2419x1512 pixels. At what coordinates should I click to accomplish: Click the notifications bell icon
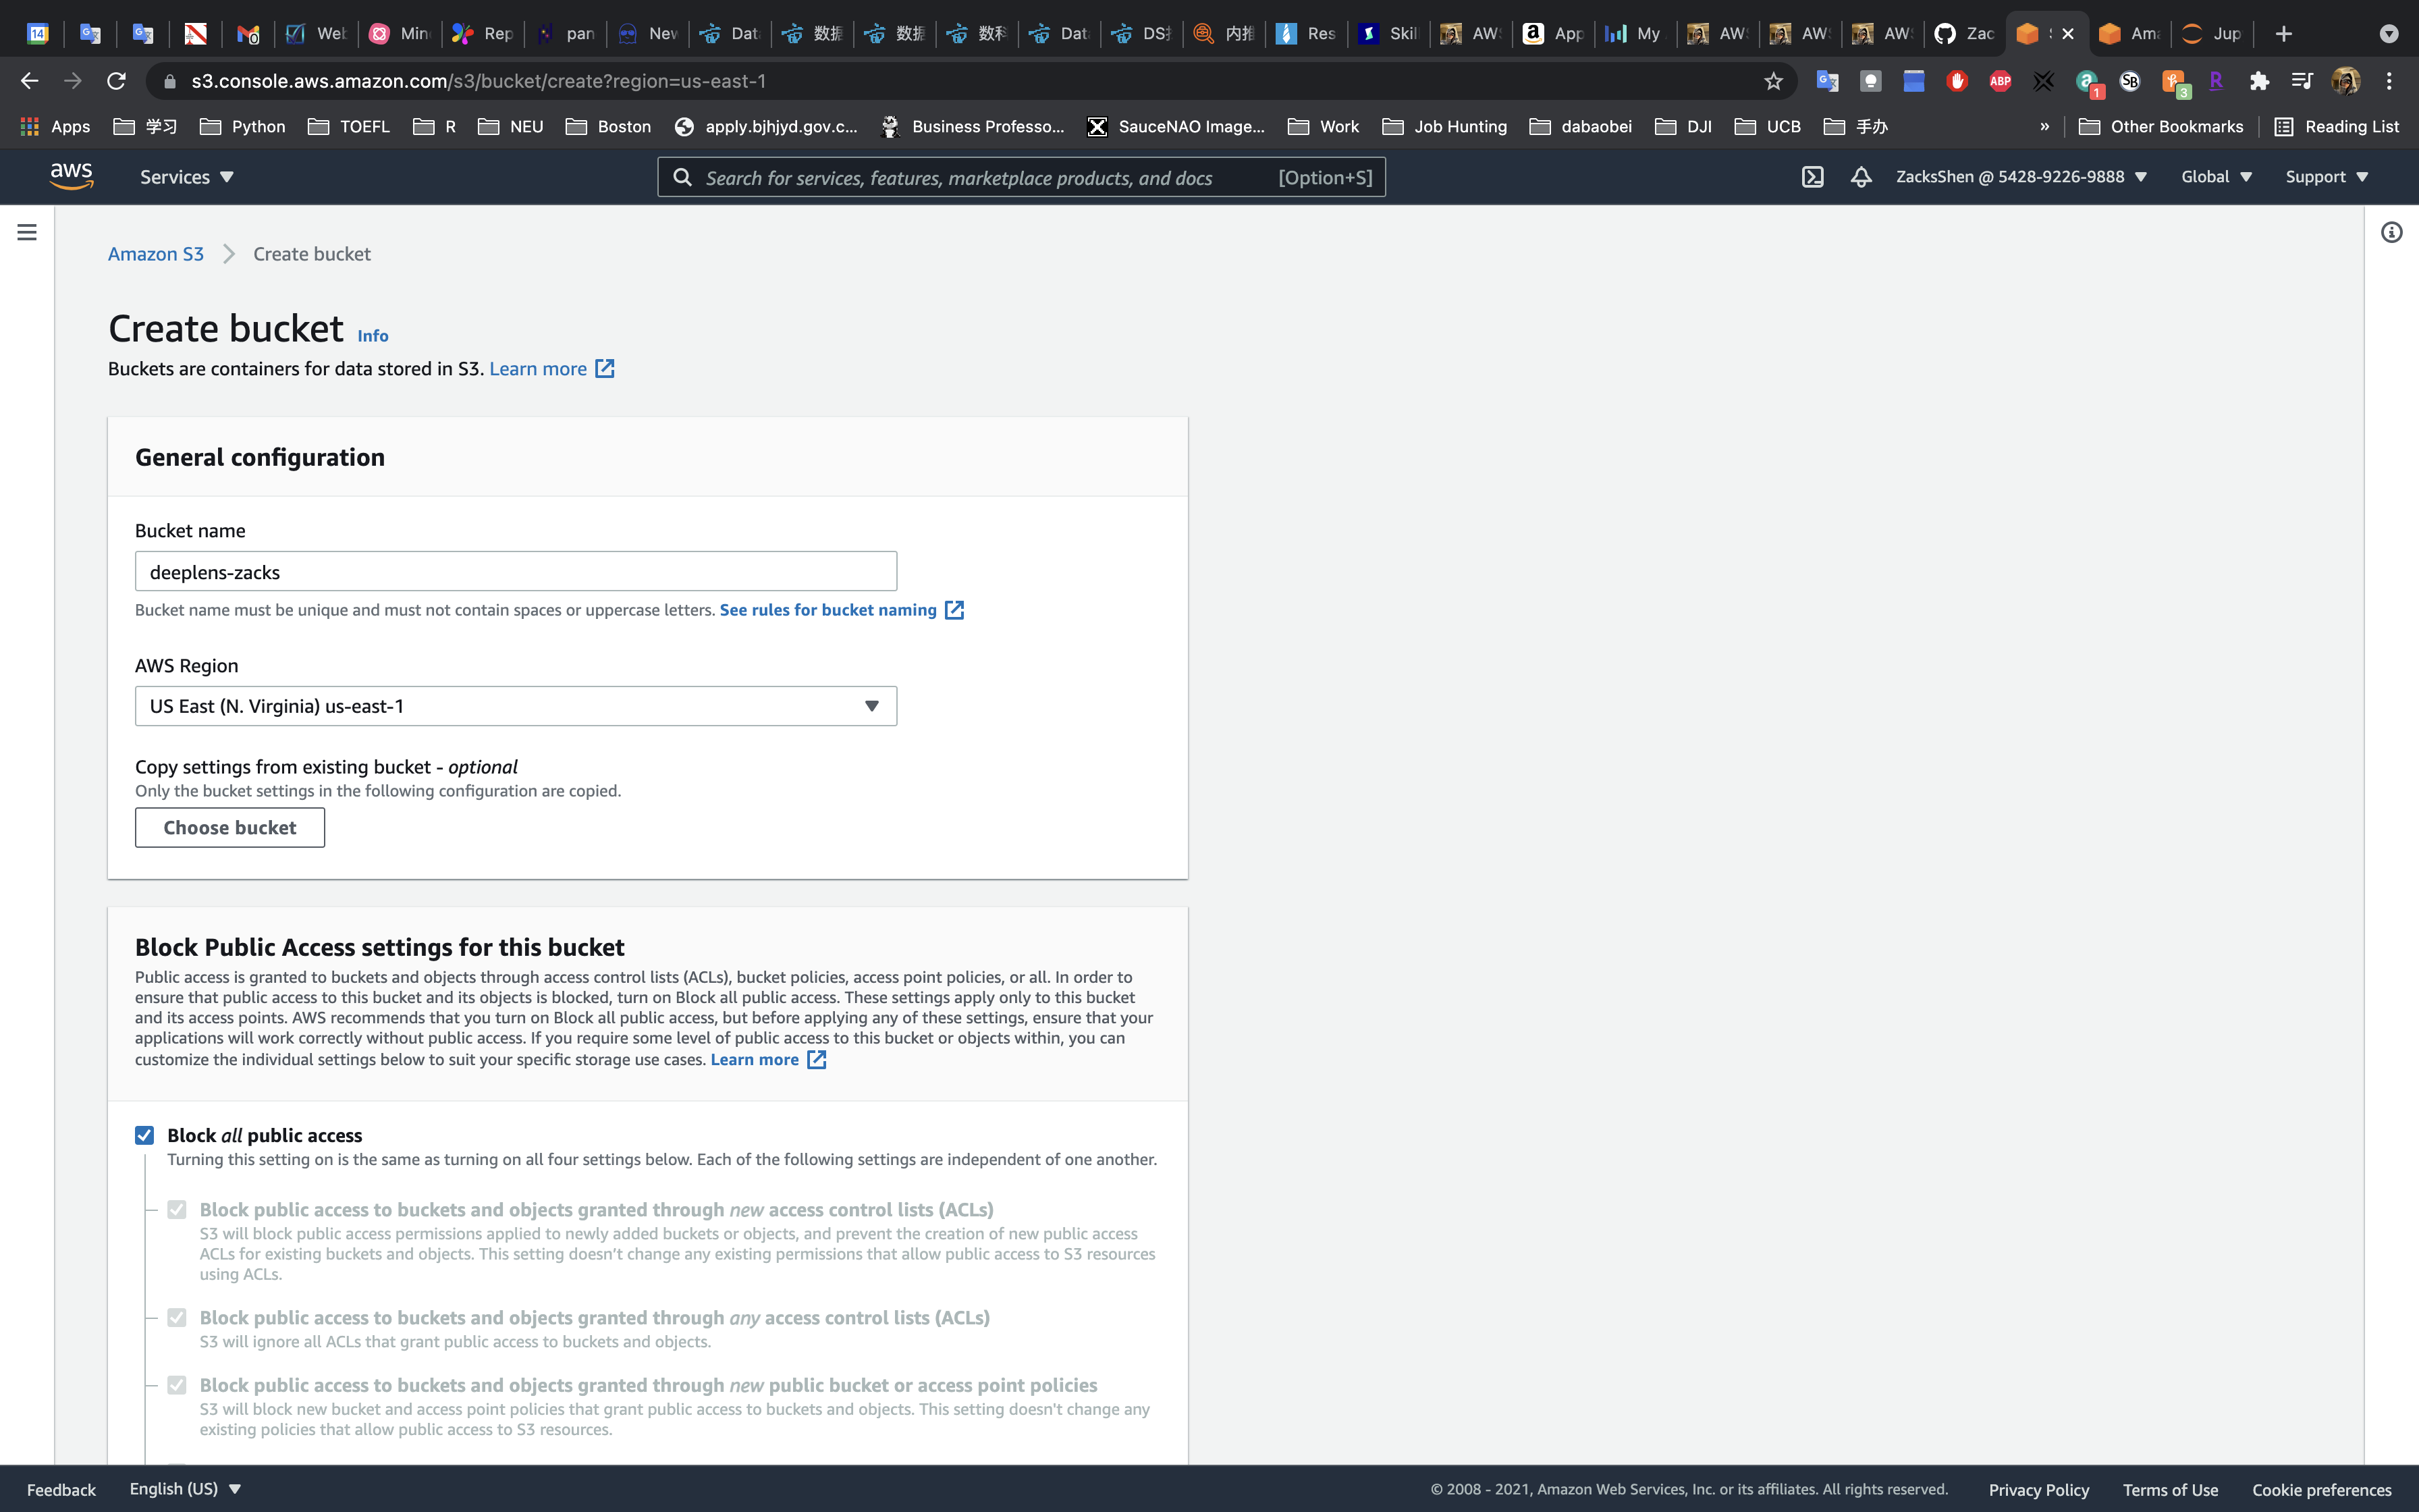(x=1860, y=177)
